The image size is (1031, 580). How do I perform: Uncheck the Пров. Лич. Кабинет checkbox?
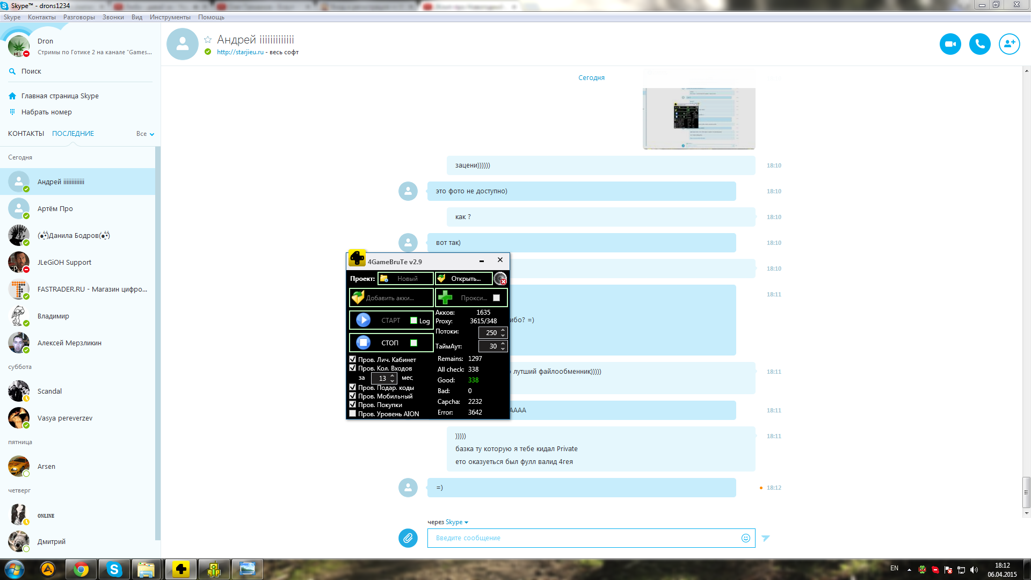point(353,359)
